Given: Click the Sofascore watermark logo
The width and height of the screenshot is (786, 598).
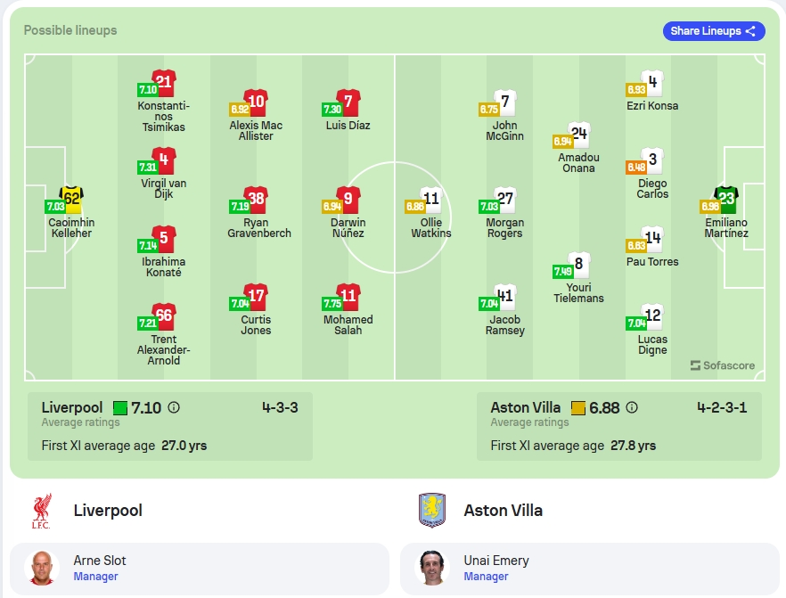Looking at the screenshot, I should click(x=722, y=365).
